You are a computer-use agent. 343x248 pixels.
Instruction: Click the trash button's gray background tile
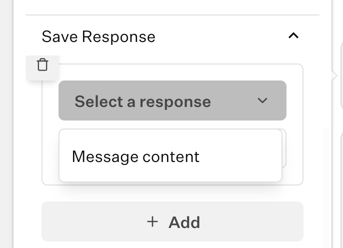[x=42, y=68]
